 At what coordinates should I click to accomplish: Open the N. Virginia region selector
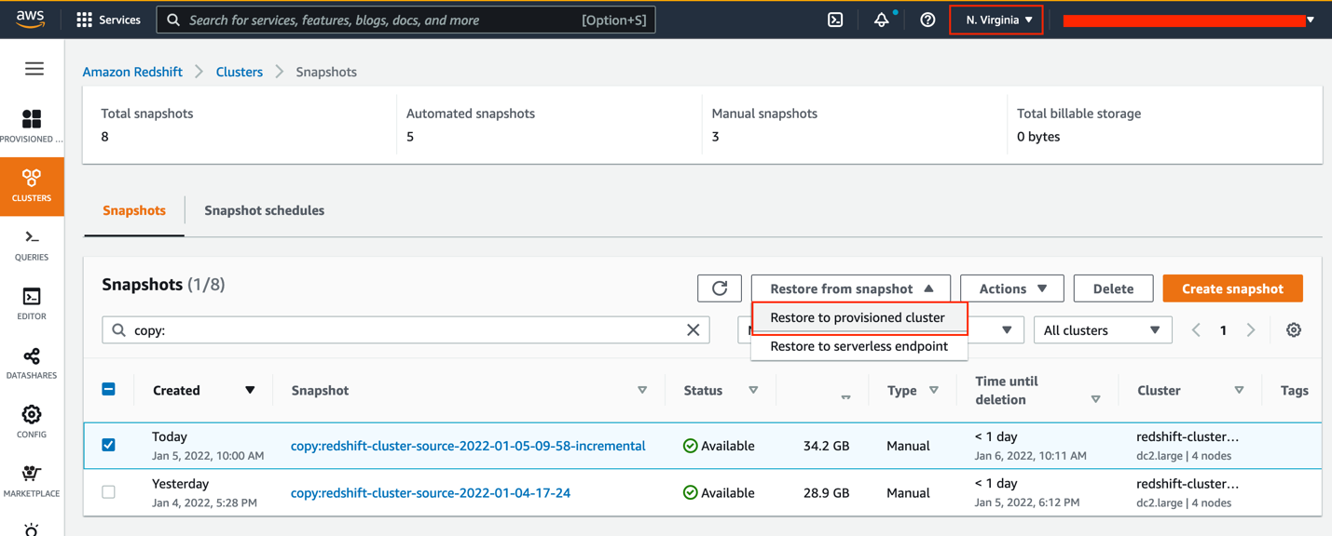coord(996,20)
